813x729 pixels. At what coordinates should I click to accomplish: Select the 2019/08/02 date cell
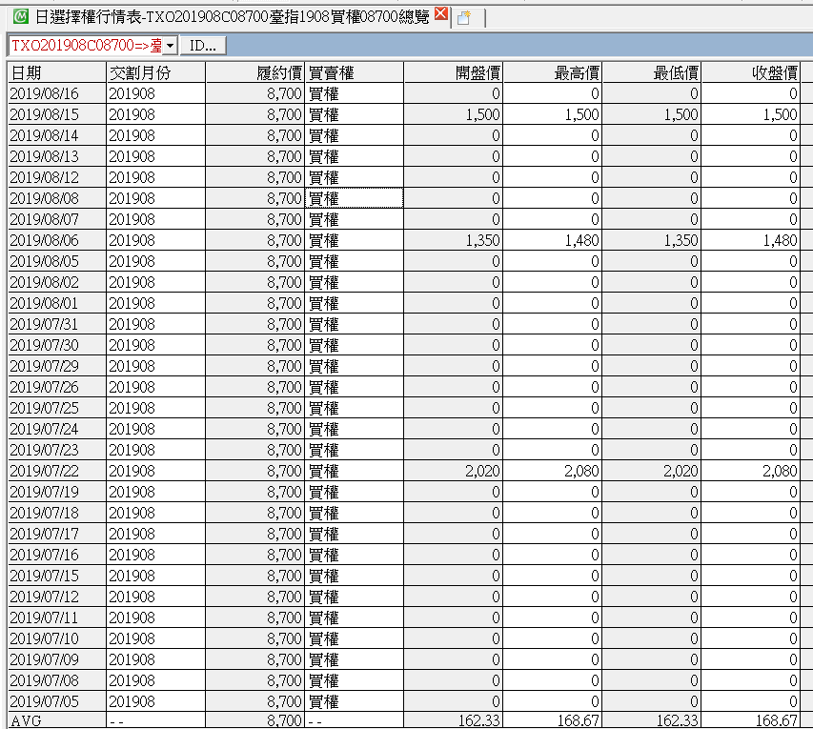click(56, 283)
